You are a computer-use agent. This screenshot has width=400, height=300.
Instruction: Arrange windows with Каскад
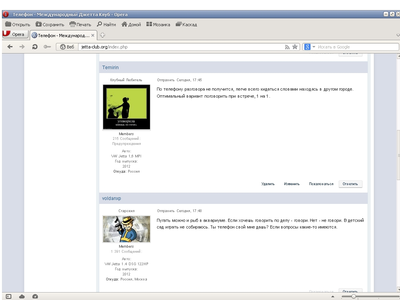[x=186, y=25]
